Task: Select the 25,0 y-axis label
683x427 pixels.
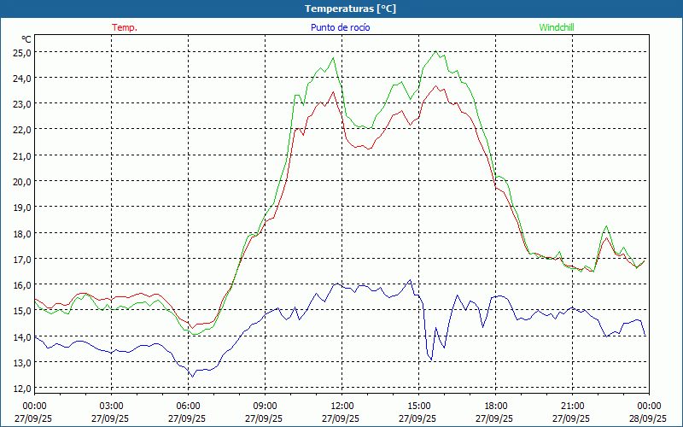Action: coord(21,52)
